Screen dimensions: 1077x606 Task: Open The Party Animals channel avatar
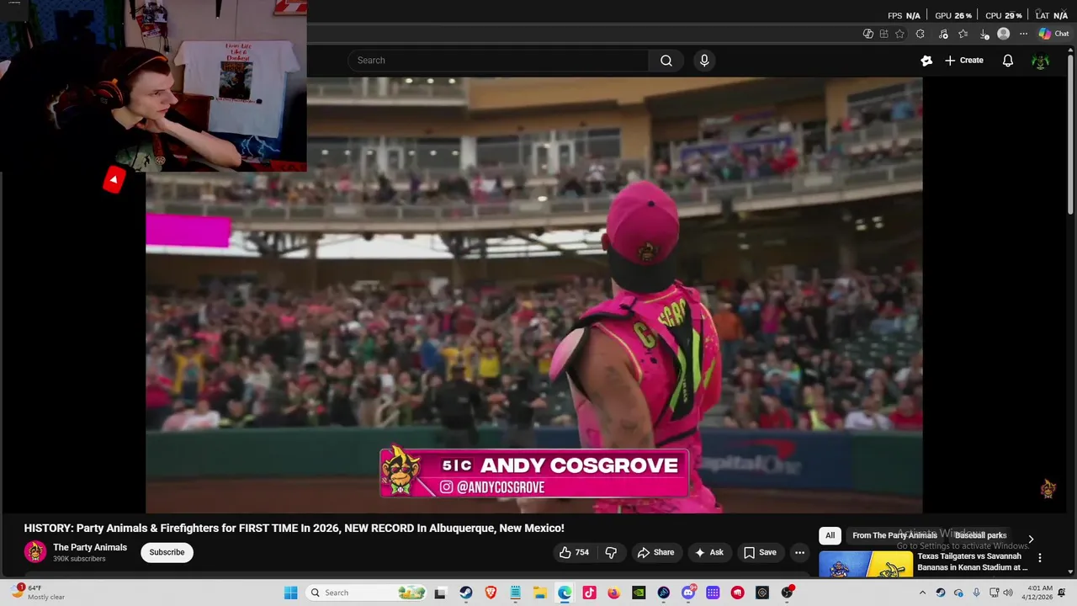35,552
